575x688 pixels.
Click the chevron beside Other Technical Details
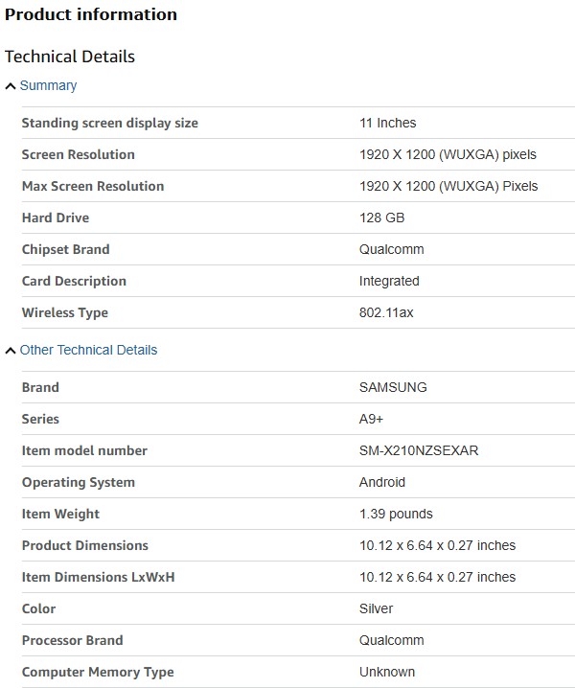point(11,351)
